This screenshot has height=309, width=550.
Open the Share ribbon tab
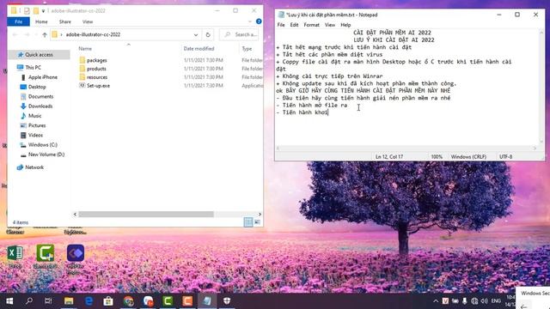tap(65, 21)
